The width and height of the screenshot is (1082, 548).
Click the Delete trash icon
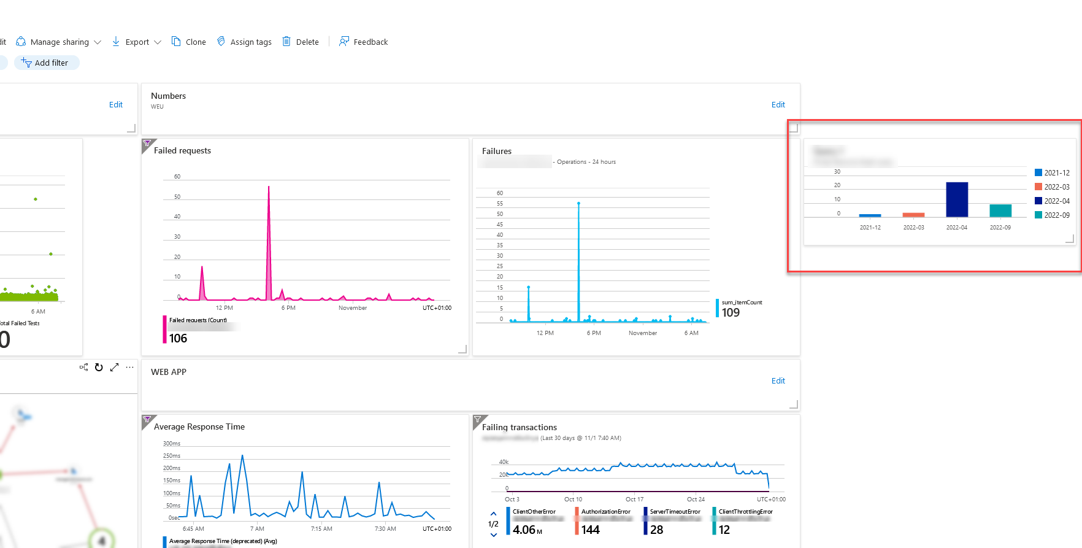point(286,42)
